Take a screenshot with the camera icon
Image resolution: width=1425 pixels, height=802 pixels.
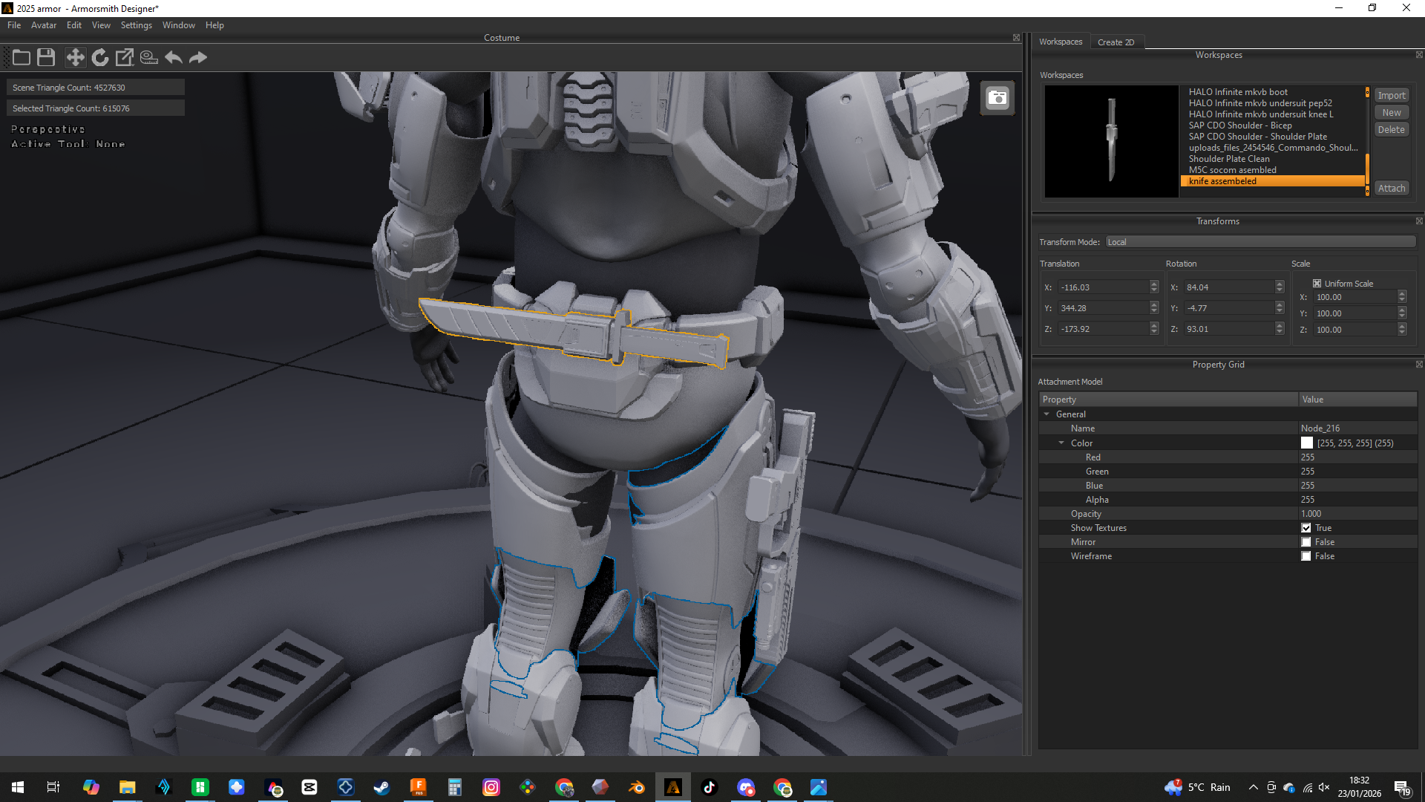pos(997,97)
